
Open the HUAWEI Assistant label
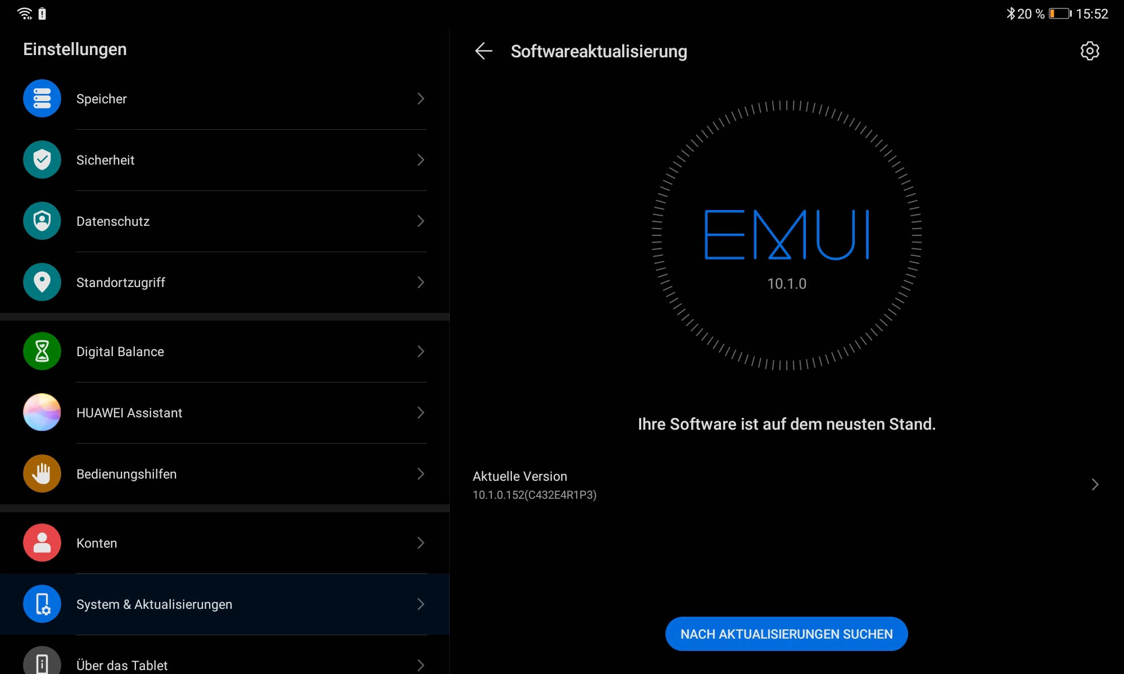coord(129,413)
